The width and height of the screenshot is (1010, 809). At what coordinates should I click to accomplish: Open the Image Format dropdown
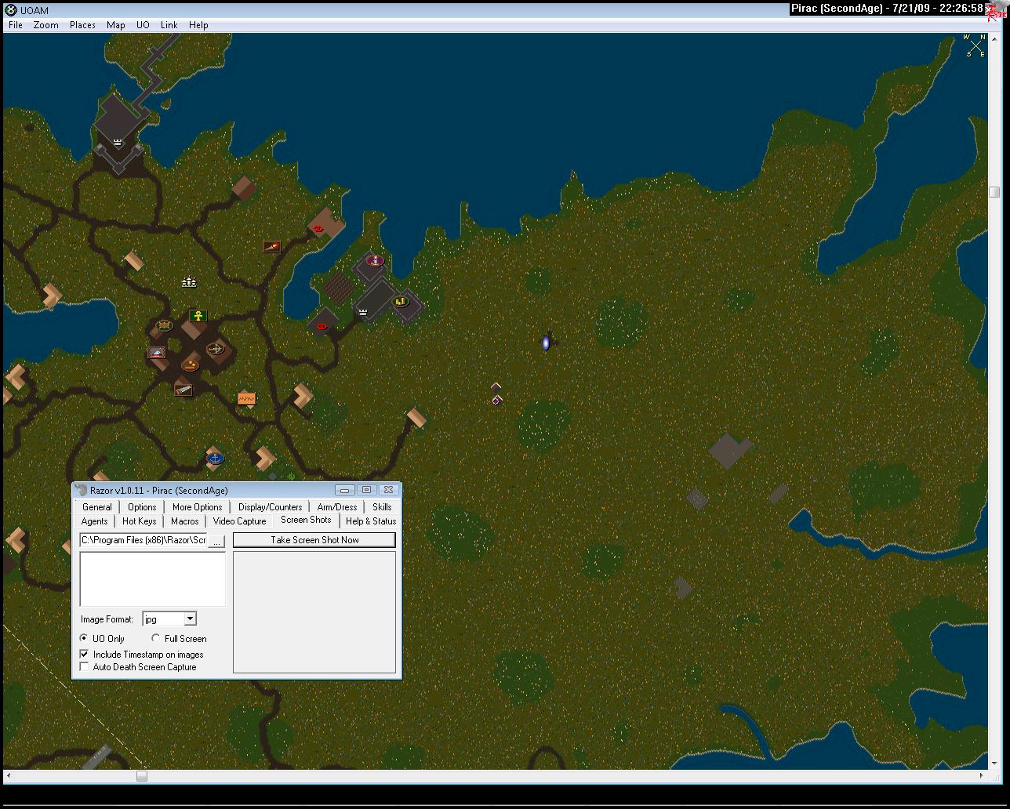tap(190, 619)
